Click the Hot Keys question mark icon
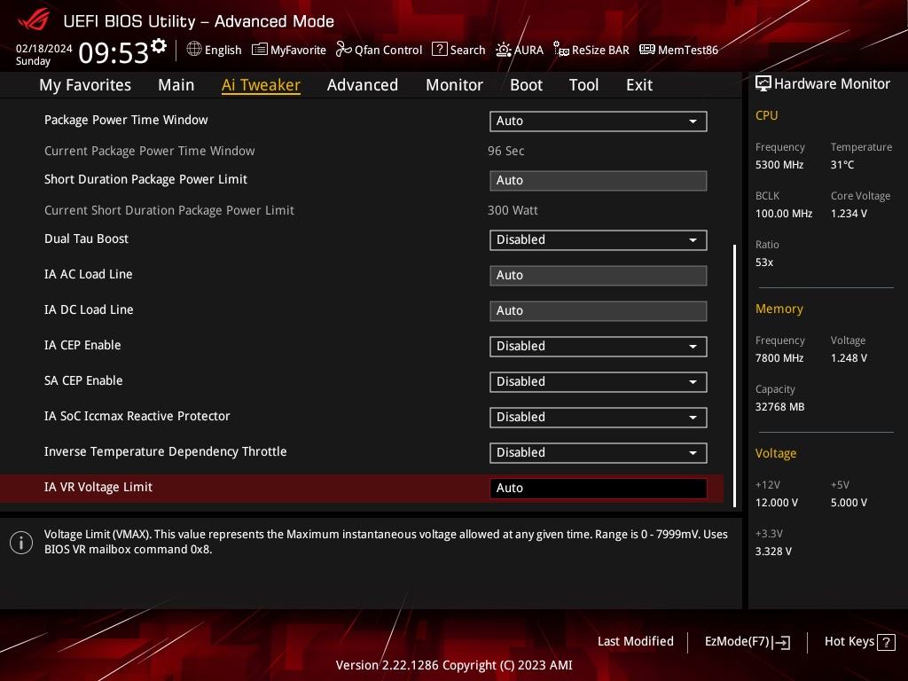Screen dimensions: 908x681 click(x=886, y=642)
